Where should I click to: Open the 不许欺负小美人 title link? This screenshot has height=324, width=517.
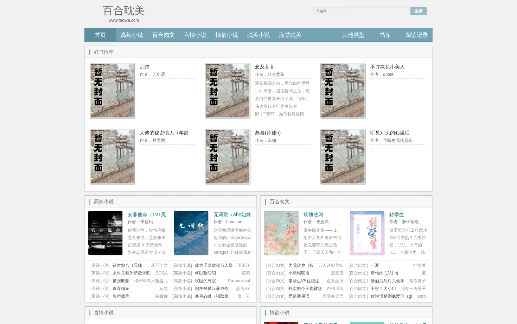click(x=388, y=67)
